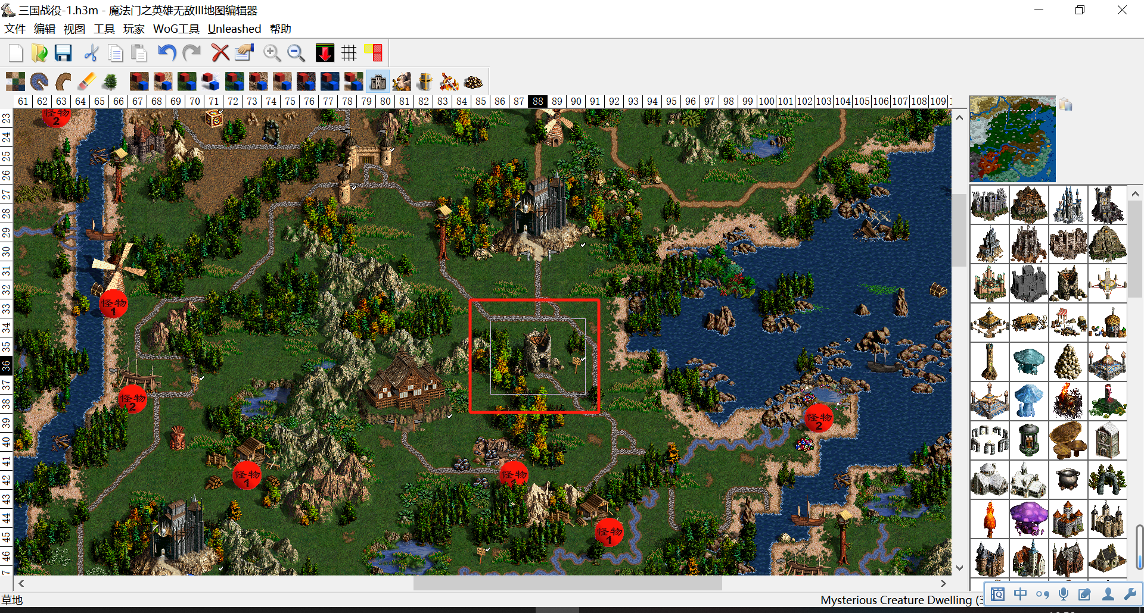The image size is (1144, 613).
Task: Pick the first castle town in the palette
Action: 989,204
